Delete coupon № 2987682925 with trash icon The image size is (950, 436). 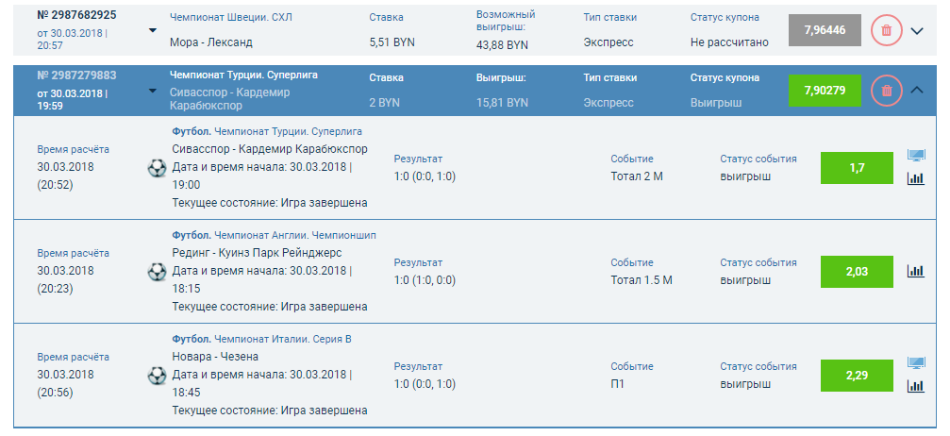coord(886,31)
